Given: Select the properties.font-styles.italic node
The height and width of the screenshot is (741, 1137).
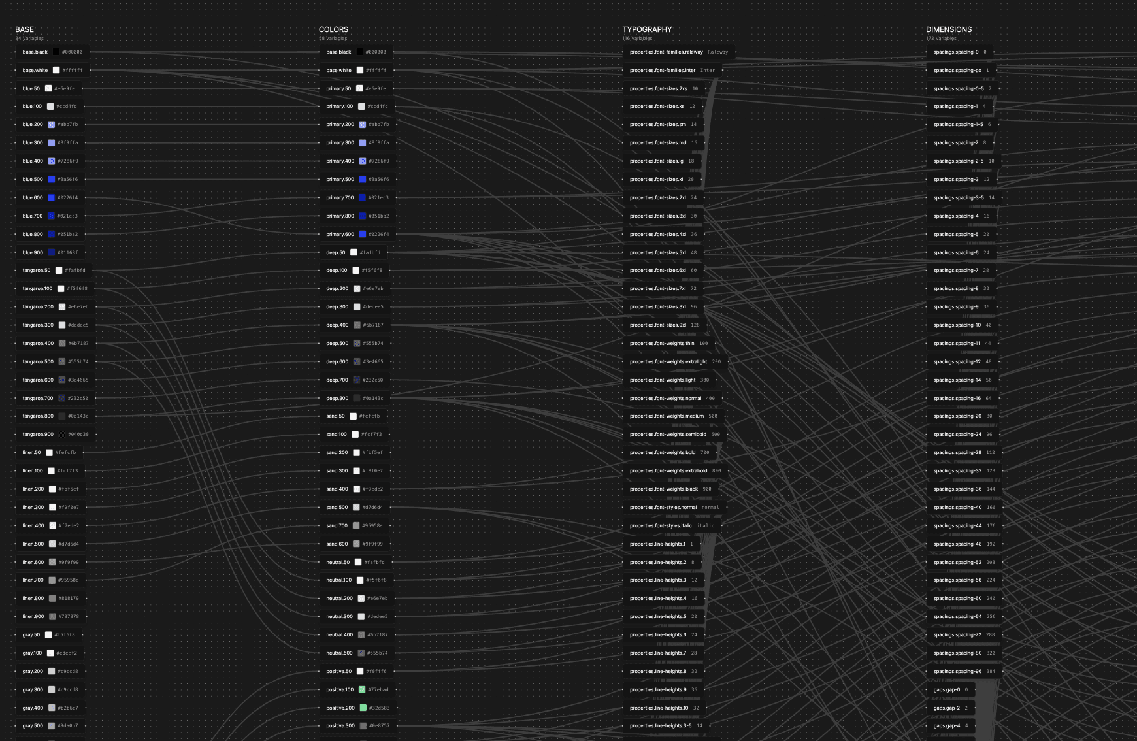Looking at the screenshot, I should click(x=673, y=525).
